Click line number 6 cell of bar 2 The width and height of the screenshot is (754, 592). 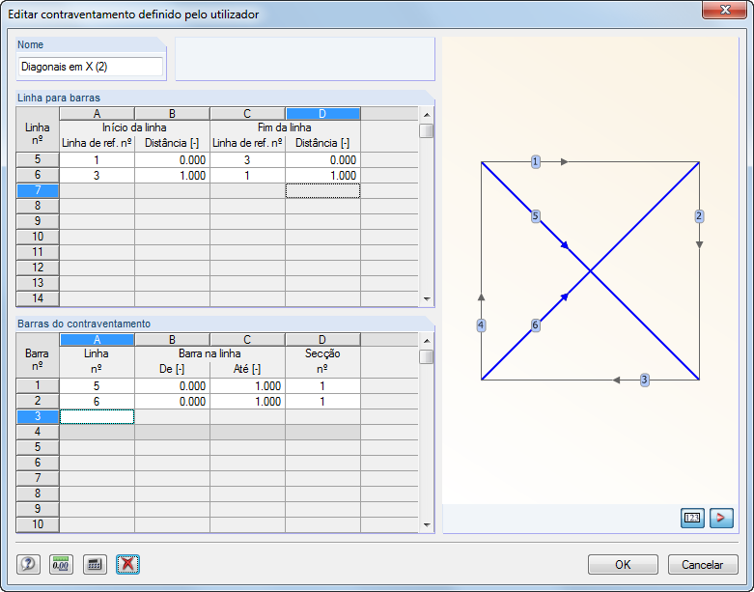(x=97, y=402)
